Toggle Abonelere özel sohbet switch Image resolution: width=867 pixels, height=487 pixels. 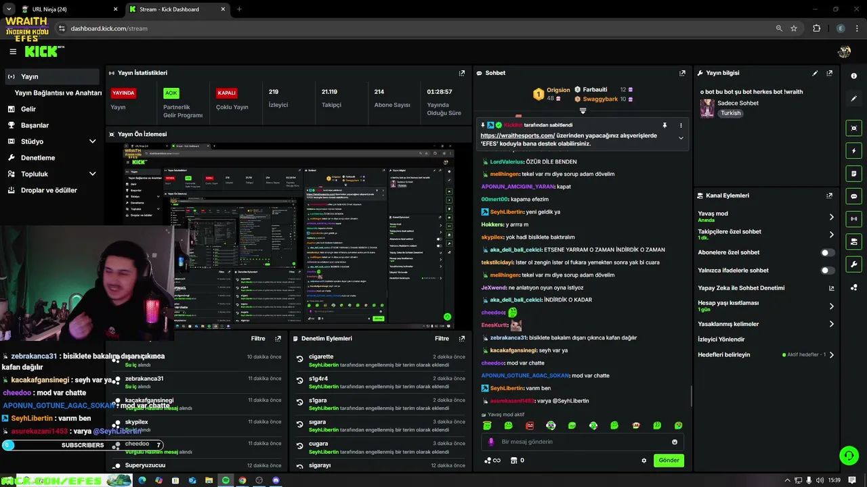point(827,252)
